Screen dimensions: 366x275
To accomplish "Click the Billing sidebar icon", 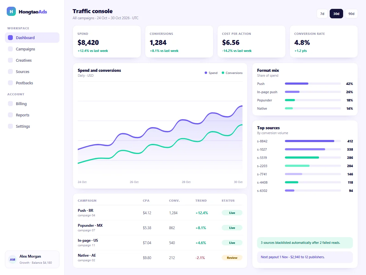I will point(10,104).
